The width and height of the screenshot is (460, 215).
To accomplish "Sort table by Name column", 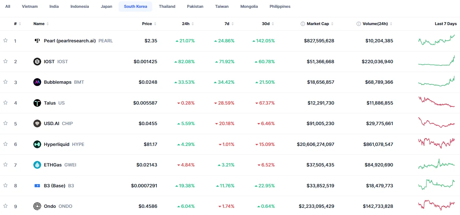I will (41, 24).
